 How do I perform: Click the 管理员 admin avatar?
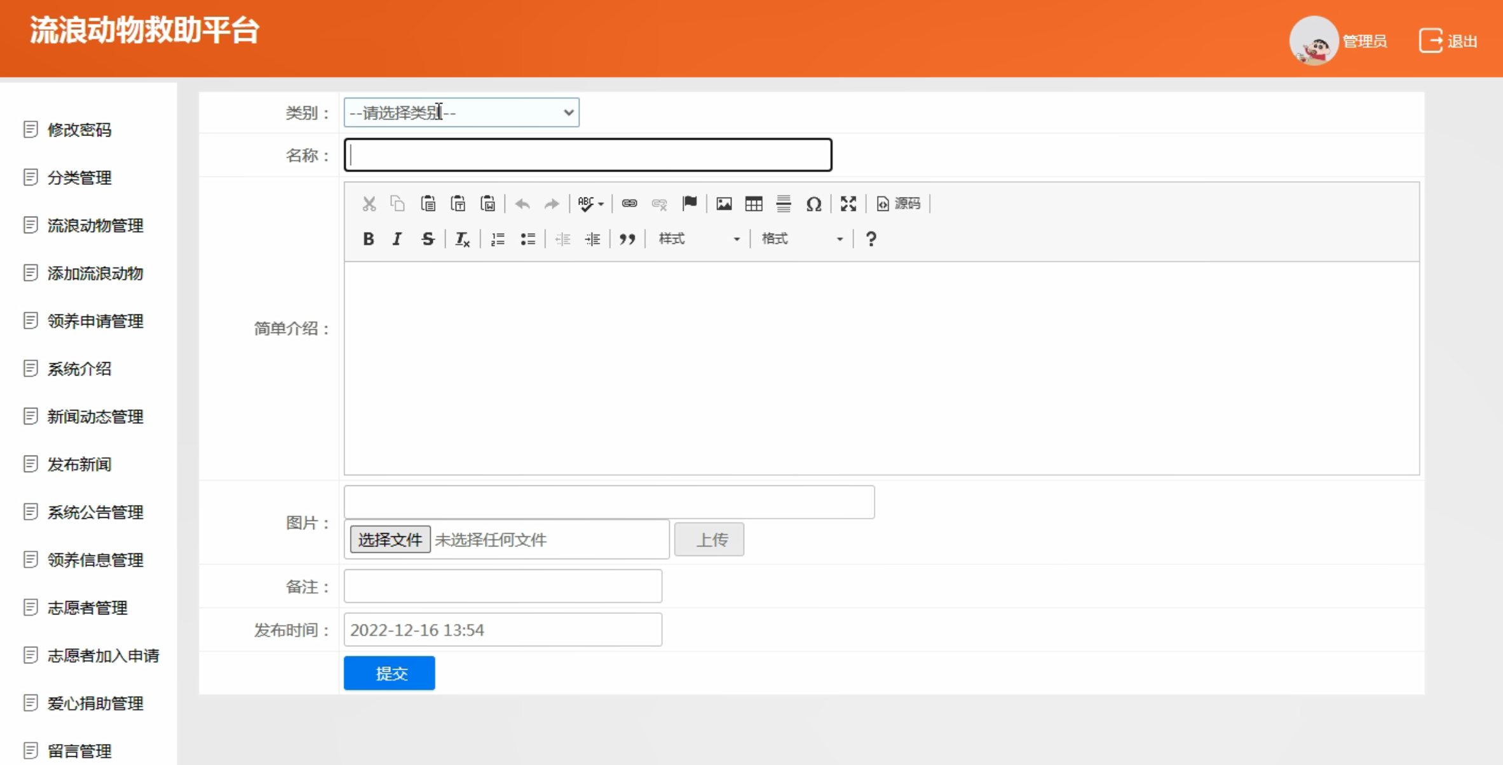[1314, 41]
